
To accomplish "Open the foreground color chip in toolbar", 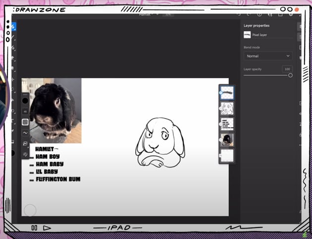I will [13, 153].
